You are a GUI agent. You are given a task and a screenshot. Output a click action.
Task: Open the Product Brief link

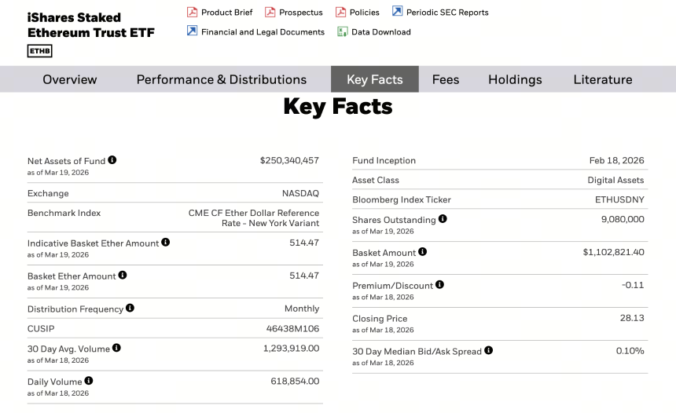point(226,13)
